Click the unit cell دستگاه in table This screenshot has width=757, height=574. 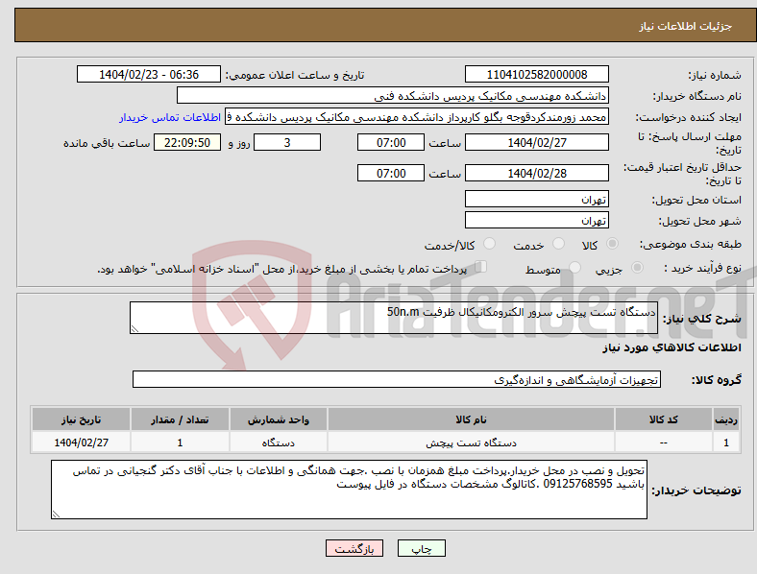coord(278,442)
